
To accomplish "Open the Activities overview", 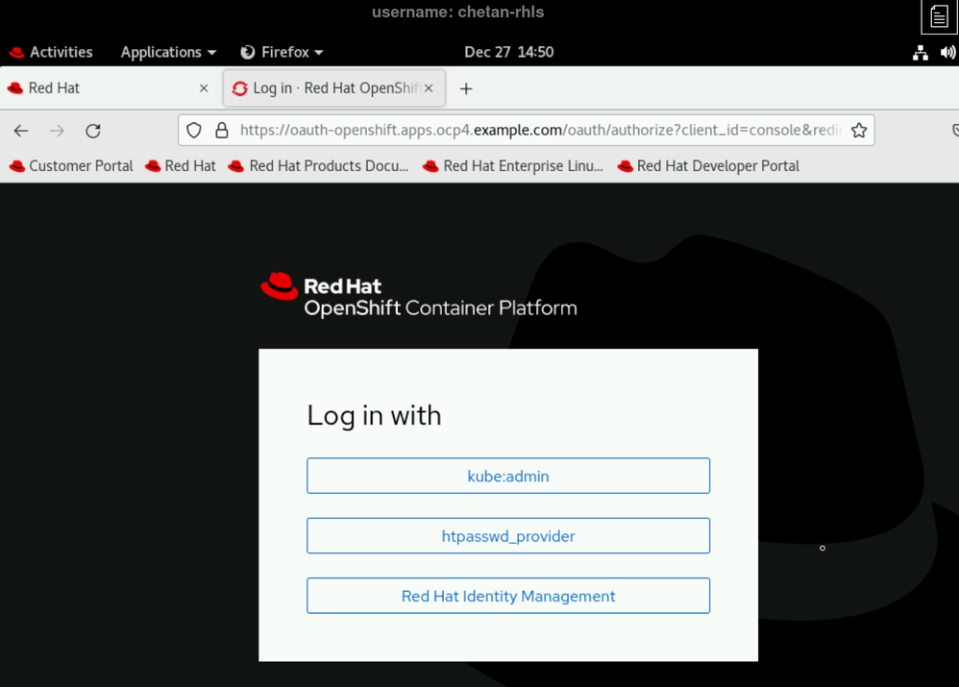I will coord(51,52).
